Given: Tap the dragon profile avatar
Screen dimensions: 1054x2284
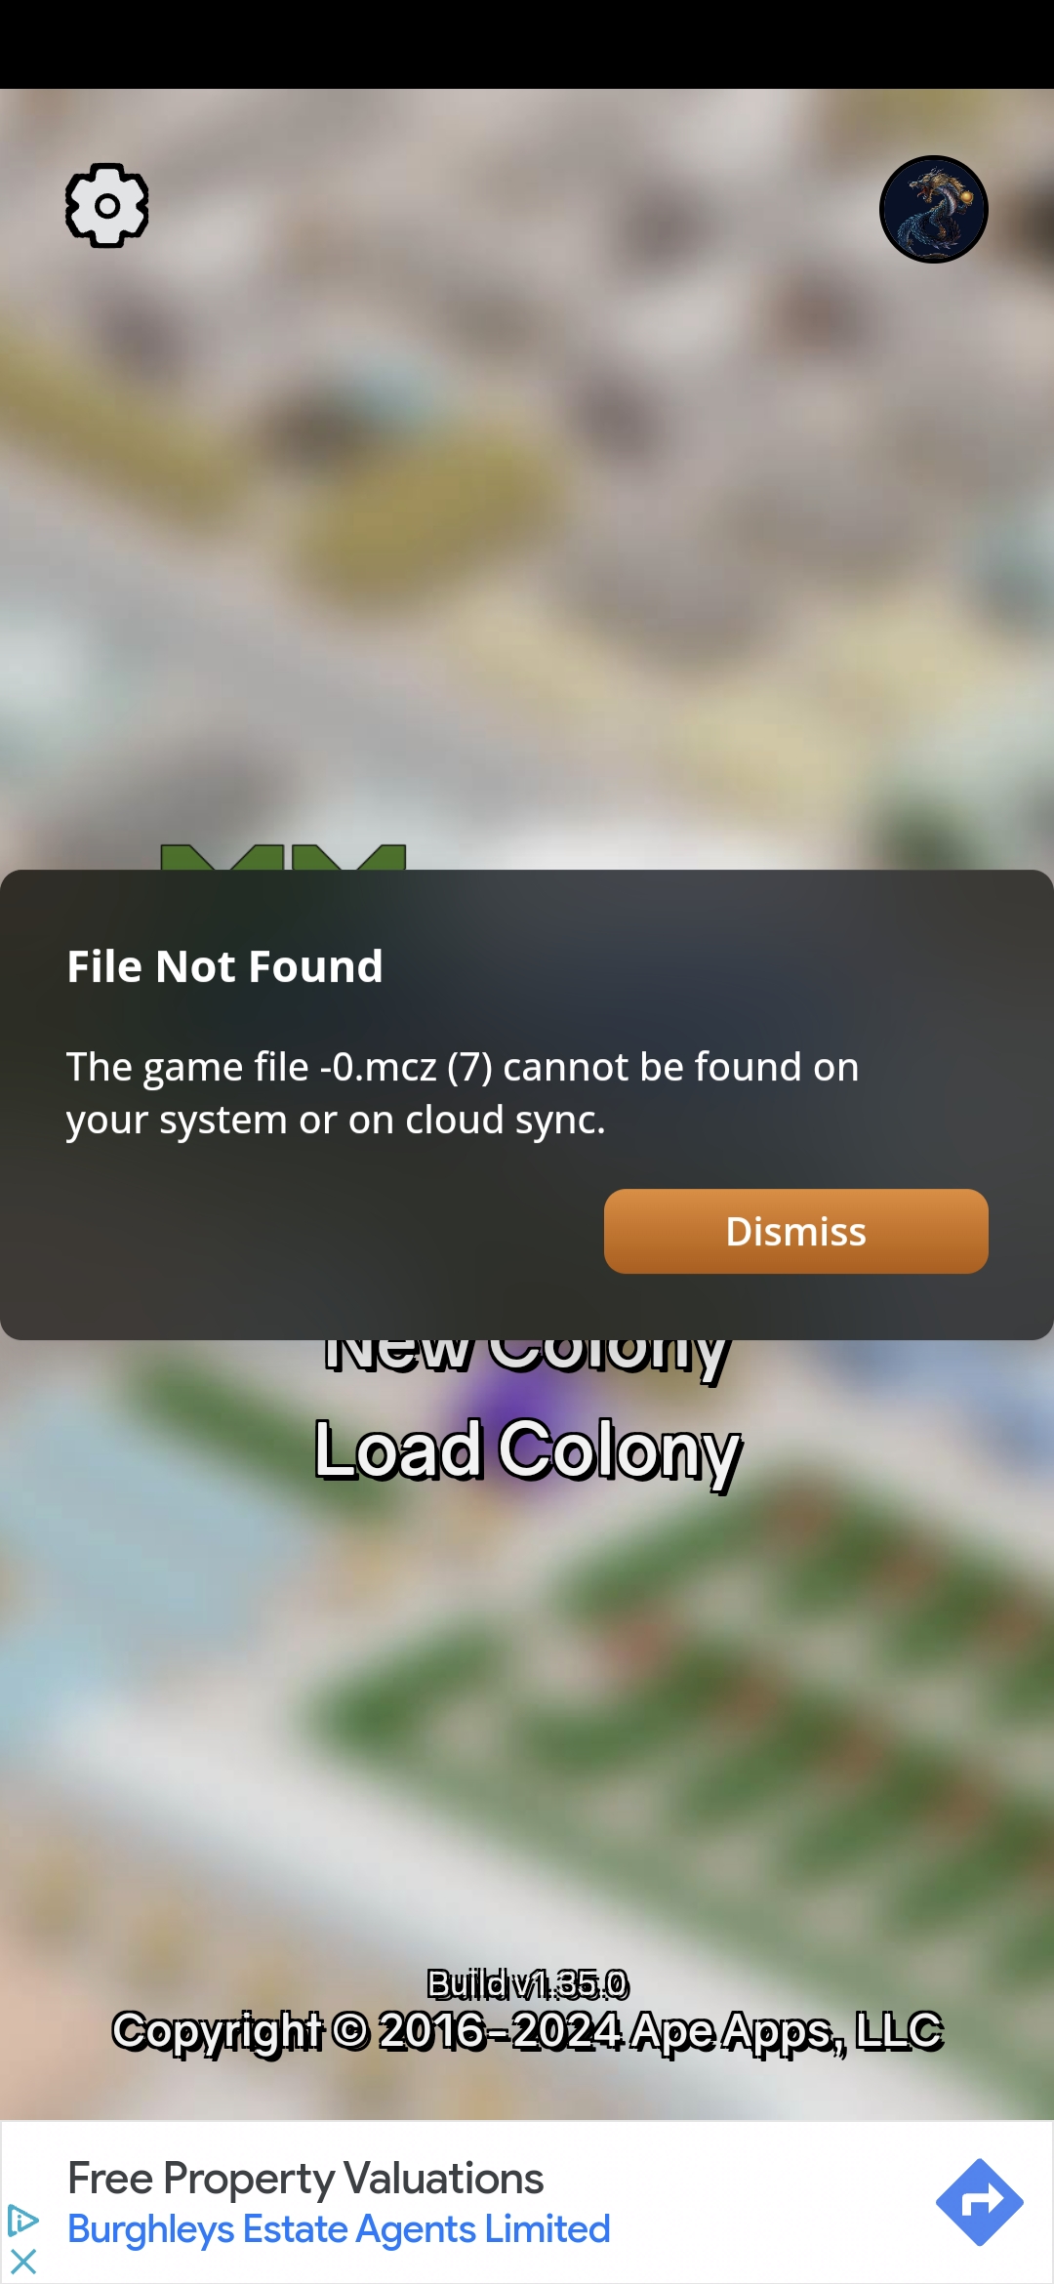Looking at the screenshot, I should coord(934,210).
